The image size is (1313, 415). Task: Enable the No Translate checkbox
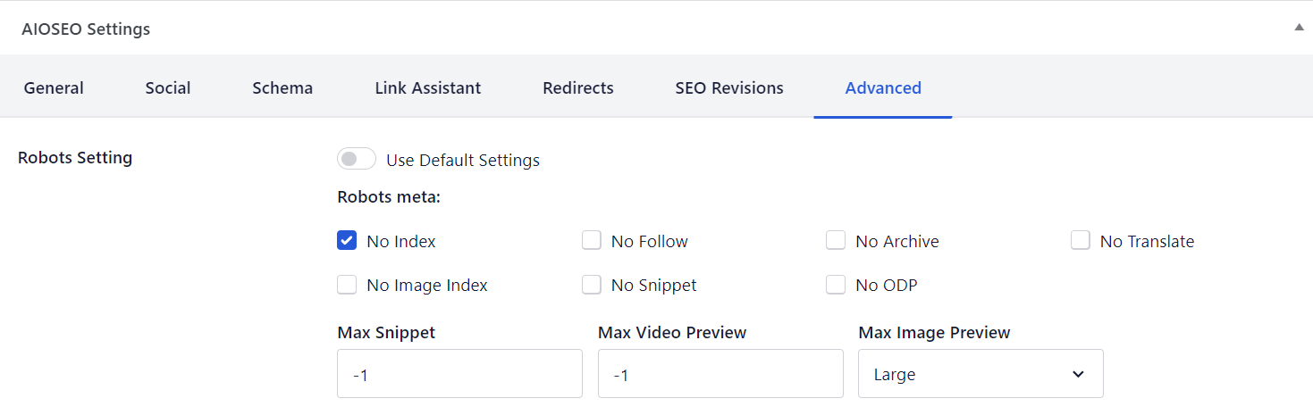point(1081,241)
